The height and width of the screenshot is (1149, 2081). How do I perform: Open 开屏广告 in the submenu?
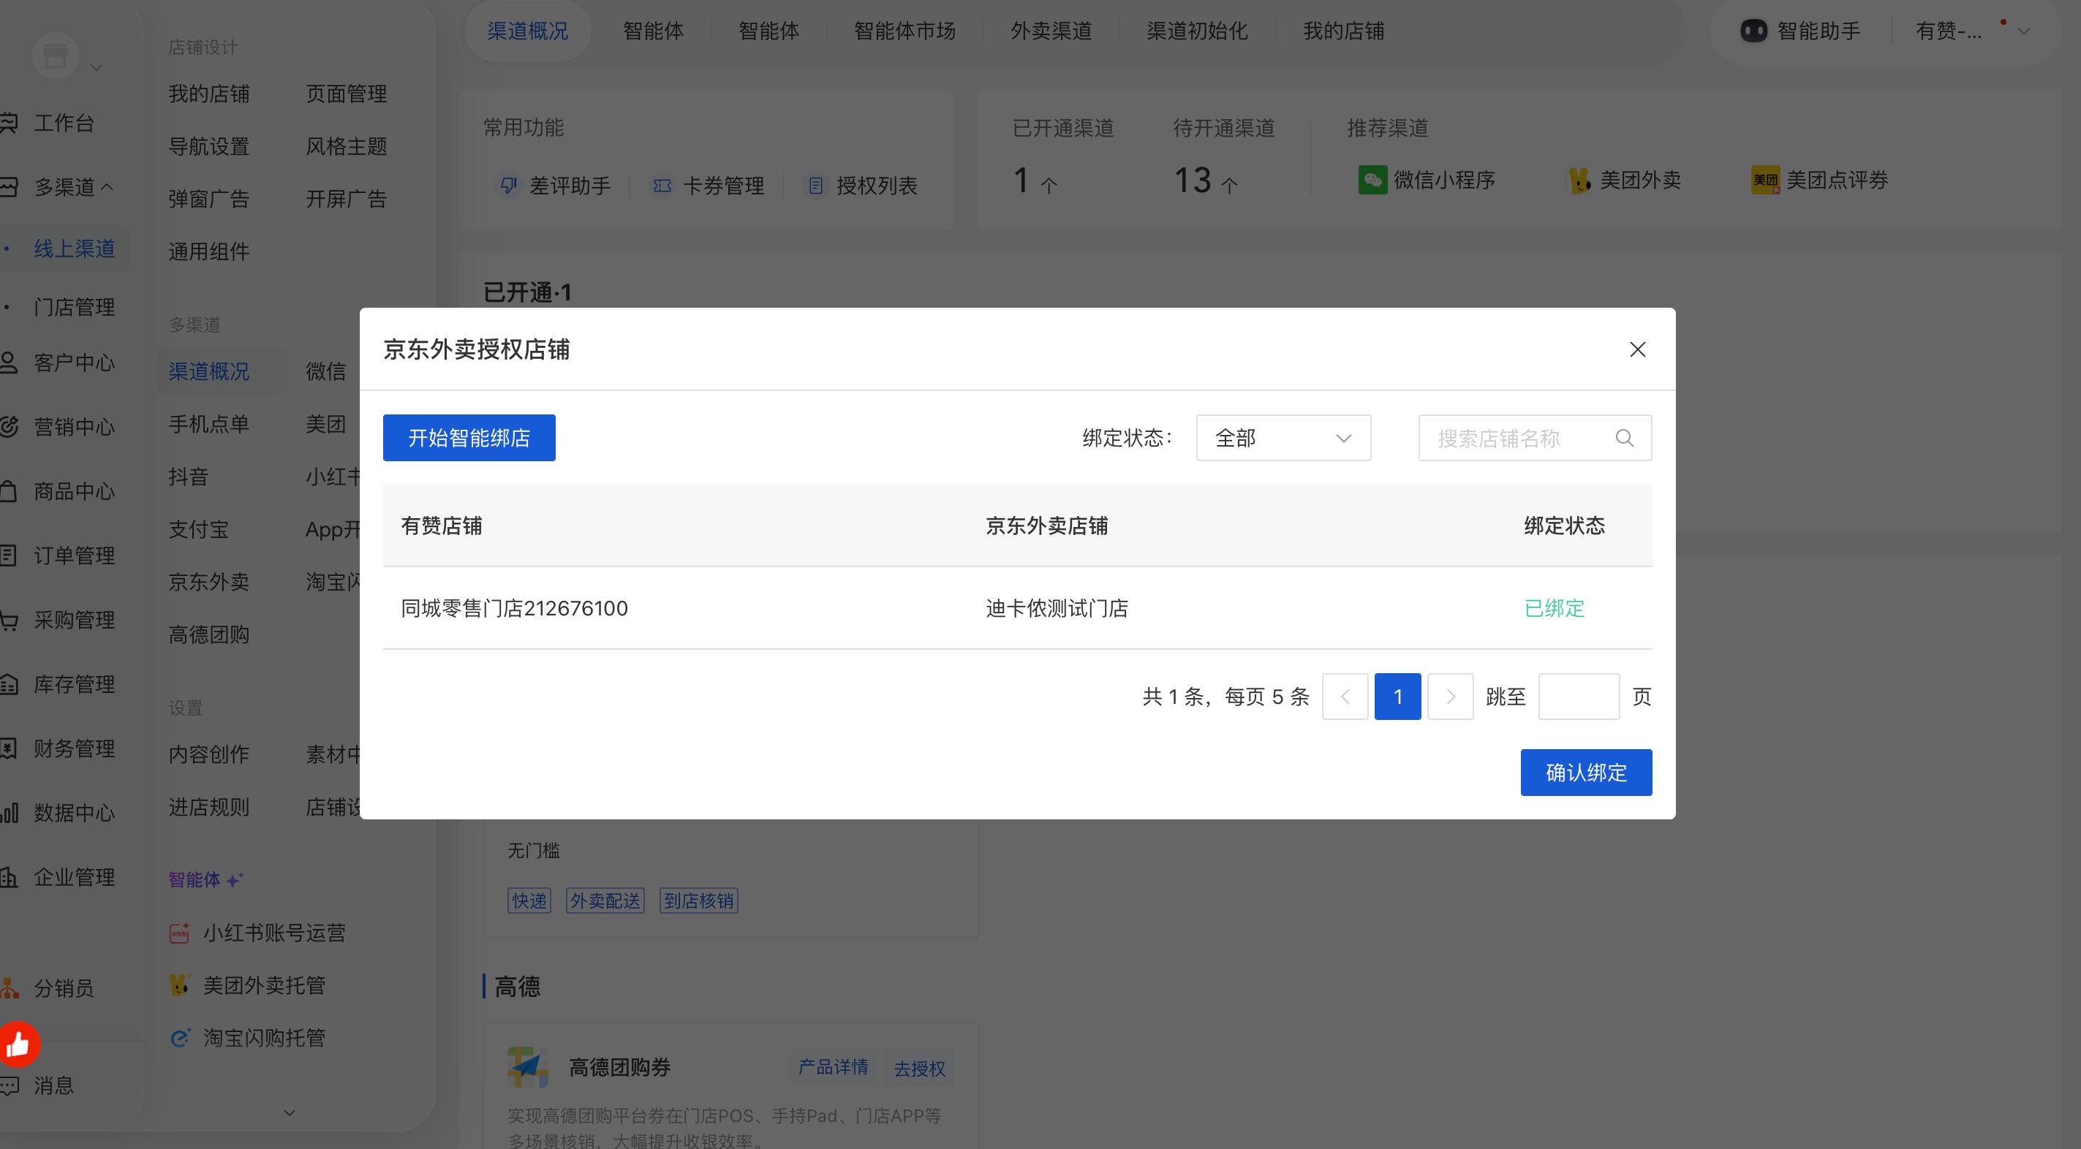[x=347, y=199]
